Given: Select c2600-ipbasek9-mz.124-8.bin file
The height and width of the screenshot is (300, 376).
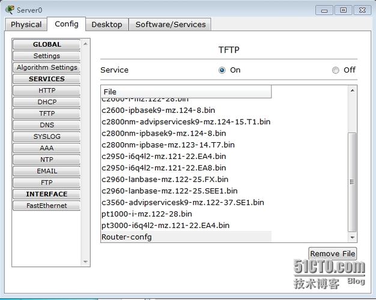Looking at the screenshot, I should [186, 110].
